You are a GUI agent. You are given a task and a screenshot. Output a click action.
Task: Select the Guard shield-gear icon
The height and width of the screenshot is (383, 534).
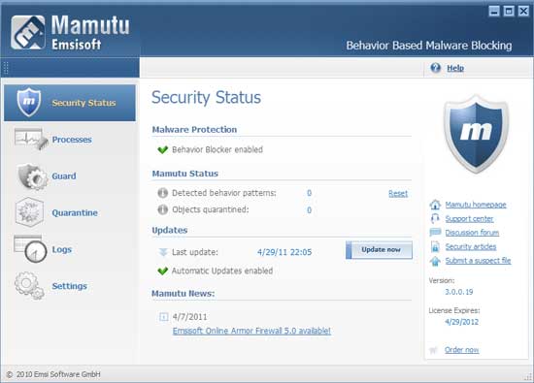[32, 176]
